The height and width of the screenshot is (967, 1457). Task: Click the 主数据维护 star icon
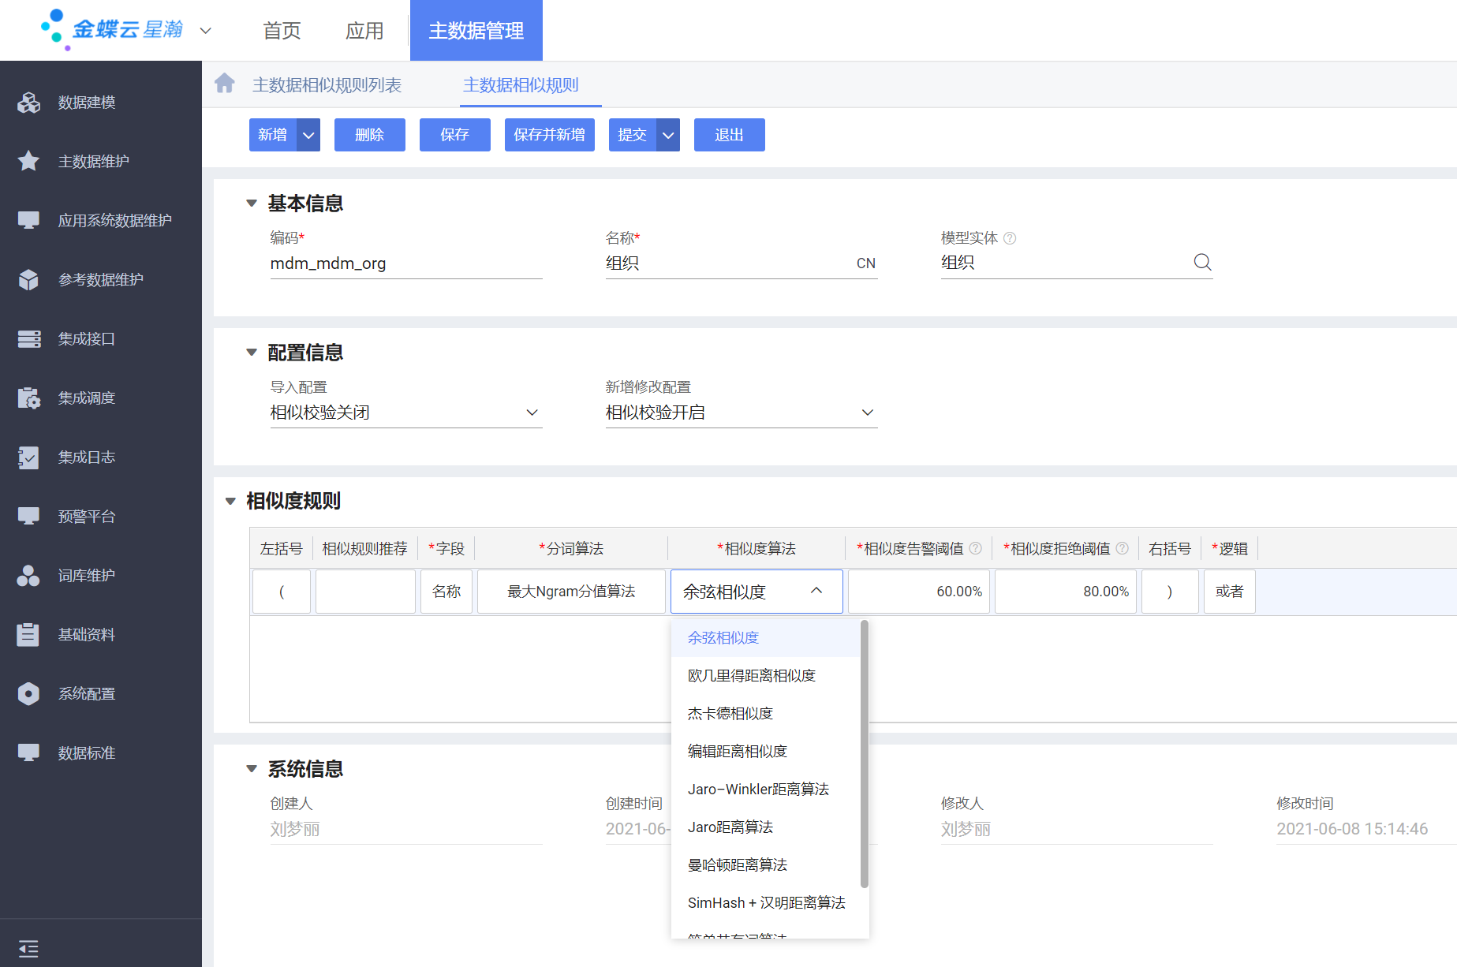pos(29,162)
